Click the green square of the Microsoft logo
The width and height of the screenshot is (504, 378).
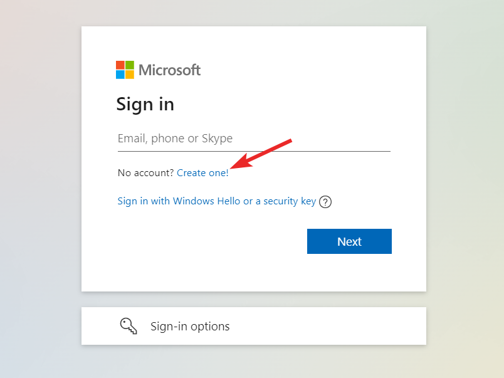tap(130, 65)
